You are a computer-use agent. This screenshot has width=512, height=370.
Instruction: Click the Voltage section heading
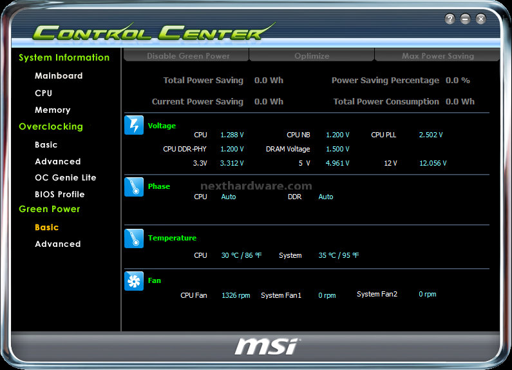162,126
